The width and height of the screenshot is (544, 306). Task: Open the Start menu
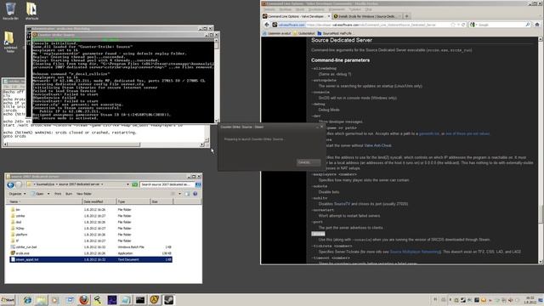8,300
